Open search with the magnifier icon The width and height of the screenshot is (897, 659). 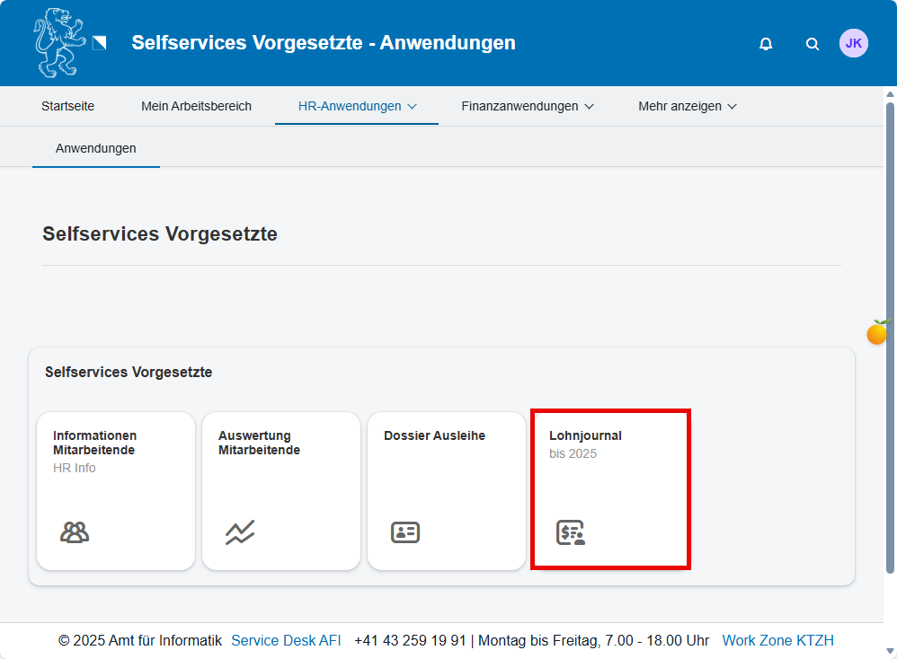[813, 44]
